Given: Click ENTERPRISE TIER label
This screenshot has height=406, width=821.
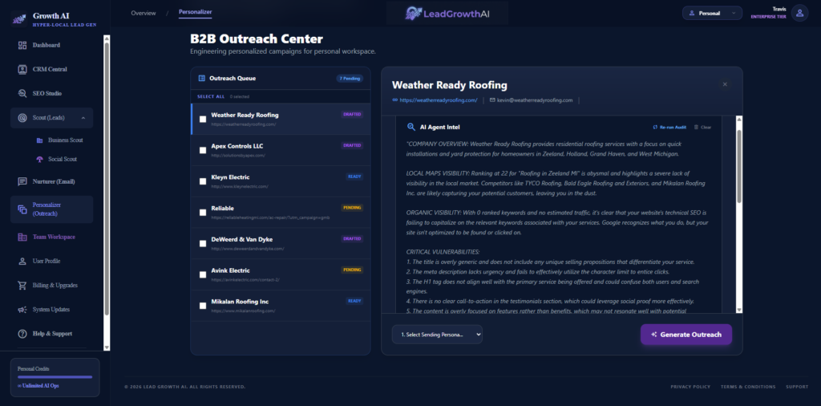Looking at the screenshot, I should [x=768, y=17].
